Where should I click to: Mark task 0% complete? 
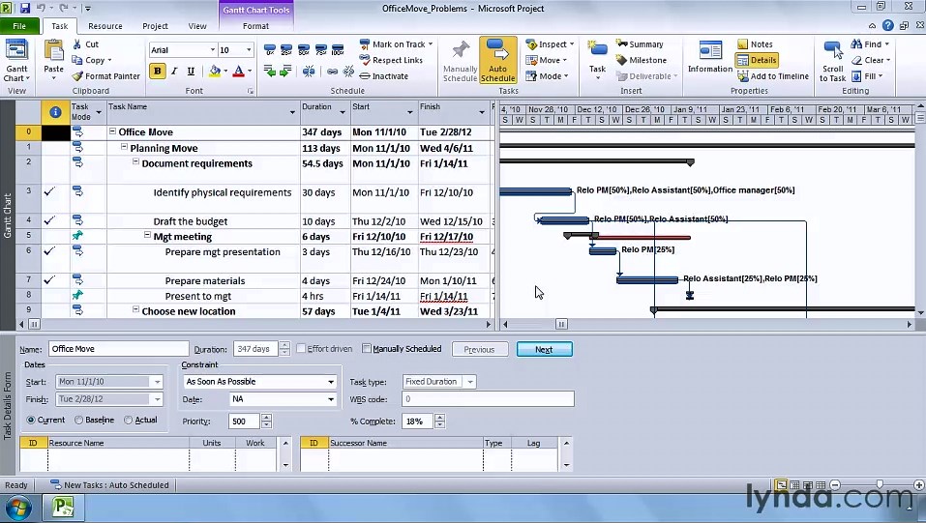coord(269,49)
